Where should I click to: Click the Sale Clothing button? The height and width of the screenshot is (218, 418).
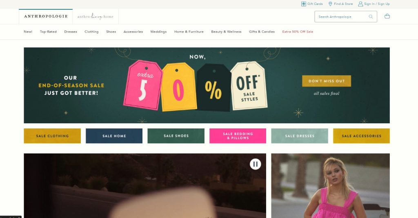tap(52, 136)
